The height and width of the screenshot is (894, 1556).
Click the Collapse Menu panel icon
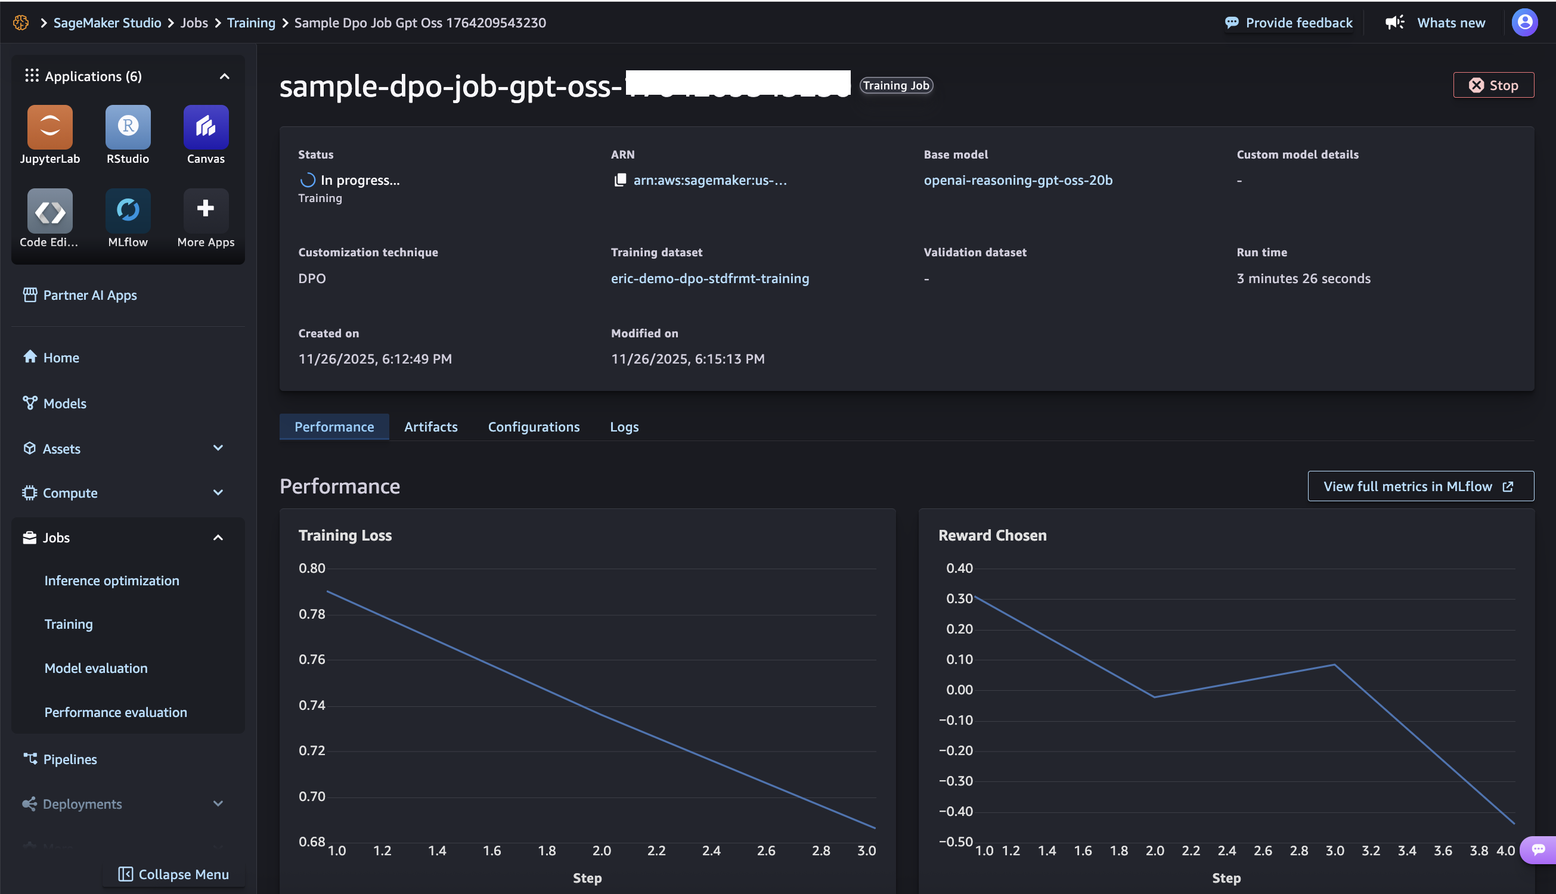click(x=125, y=874)
